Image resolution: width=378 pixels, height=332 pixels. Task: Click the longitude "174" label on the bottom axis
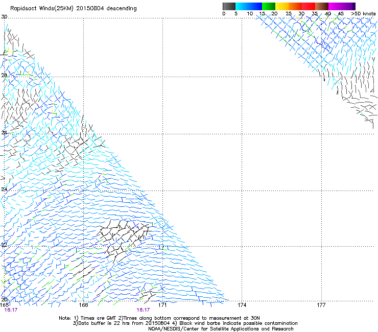pos(242,305)
